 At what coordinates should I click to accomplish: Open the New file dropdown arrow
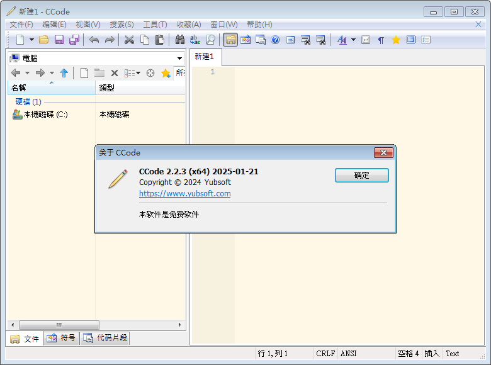point(31,40)
